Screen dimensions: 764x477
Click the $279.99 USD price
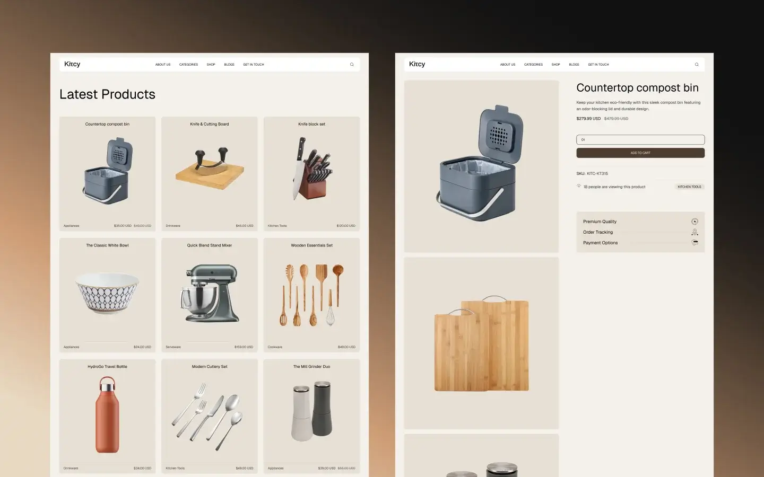[588, 119]
